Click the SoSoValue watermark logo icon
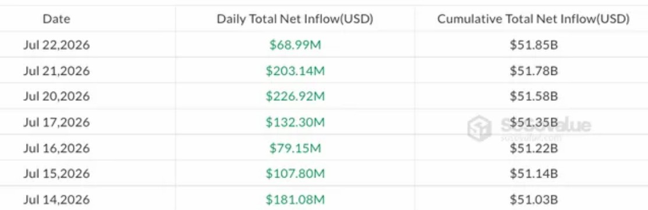 tap(480, 128)
